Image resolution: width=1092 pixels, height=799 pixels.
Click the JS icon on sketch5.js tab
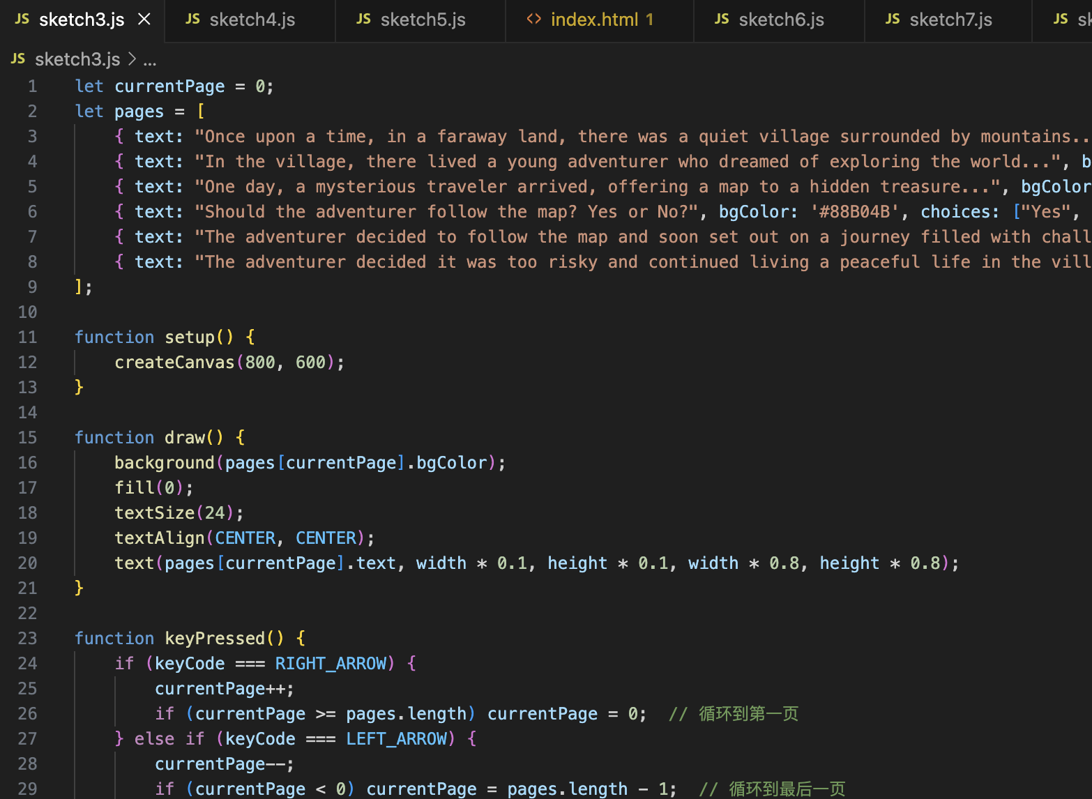tap(363, 20)
